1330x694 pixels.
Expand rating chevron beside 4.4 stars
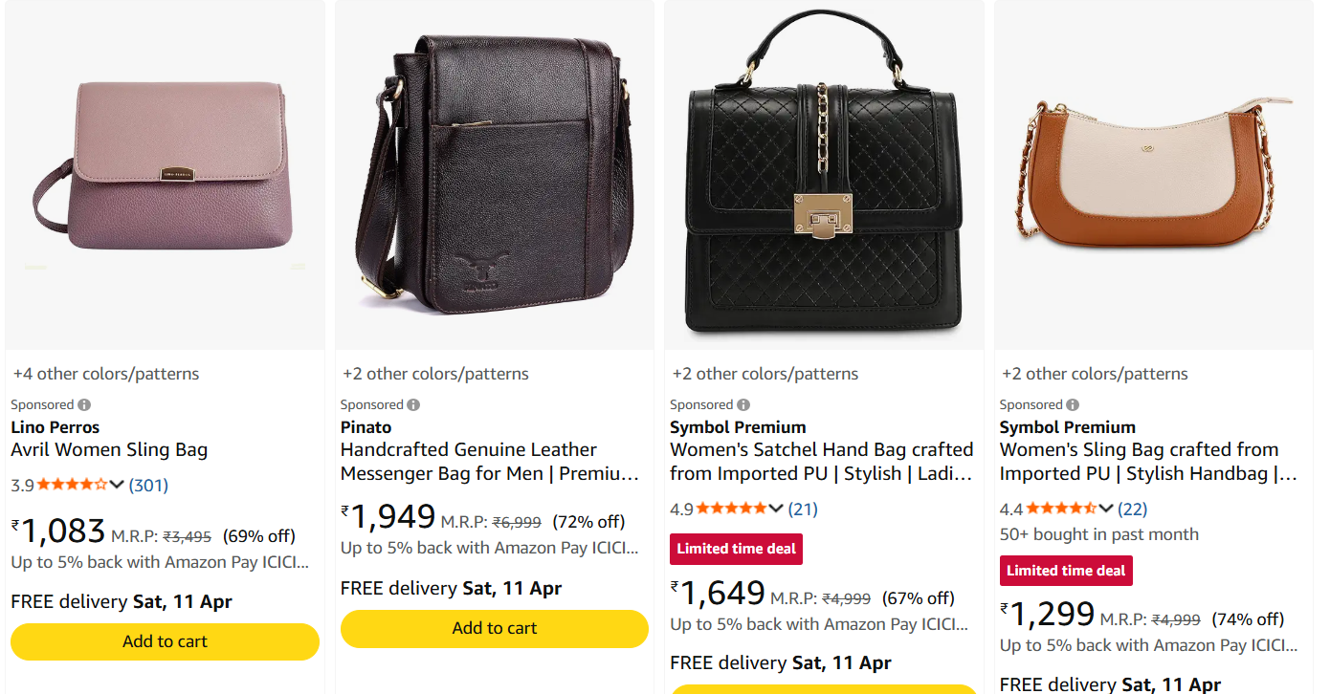pos(1106,509)
